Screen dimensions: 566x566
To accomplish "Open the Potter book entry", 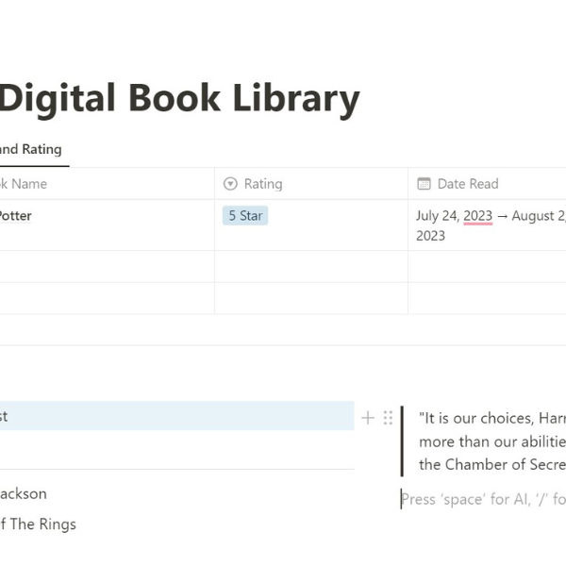I will tap(16, 216).
